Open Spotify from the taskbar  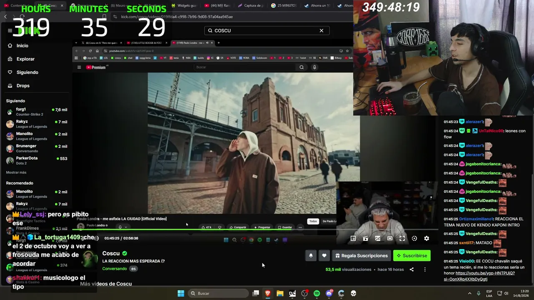pyautogui.click(x=317, y=293)
